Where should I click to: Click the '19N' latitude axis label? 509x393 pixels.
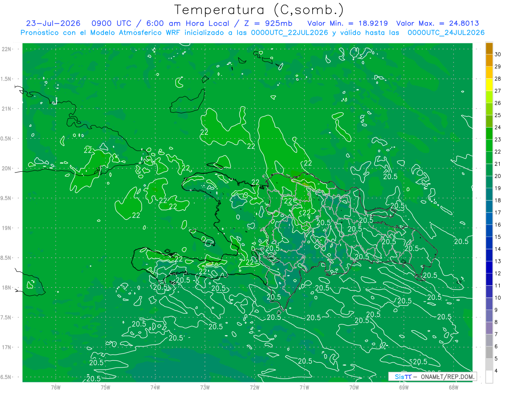[x=6, y=228]
